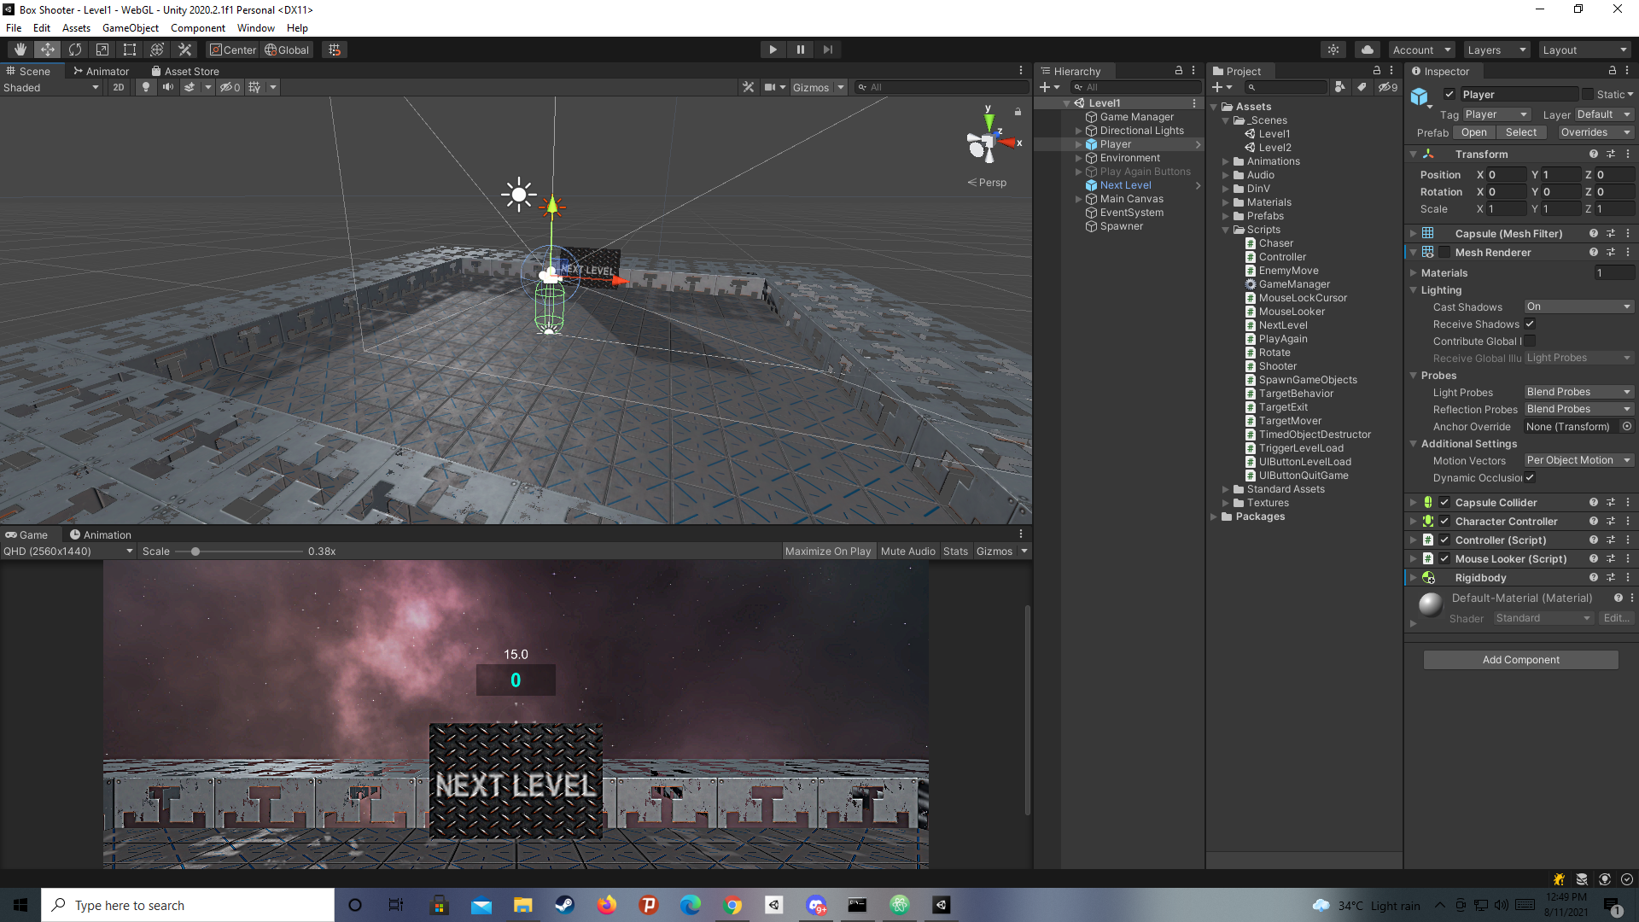Toggle grid snapping icon in toolbar
This screenshot has height=922, width=1639.
coord(335,50)
